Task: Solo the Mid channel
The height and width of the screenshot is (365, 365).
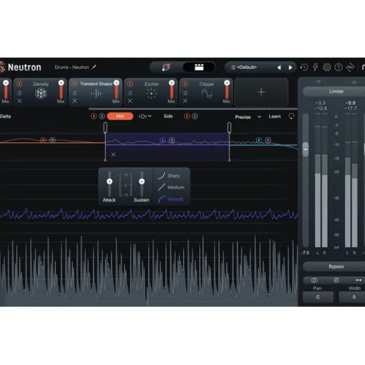Action: click(102, 116)
